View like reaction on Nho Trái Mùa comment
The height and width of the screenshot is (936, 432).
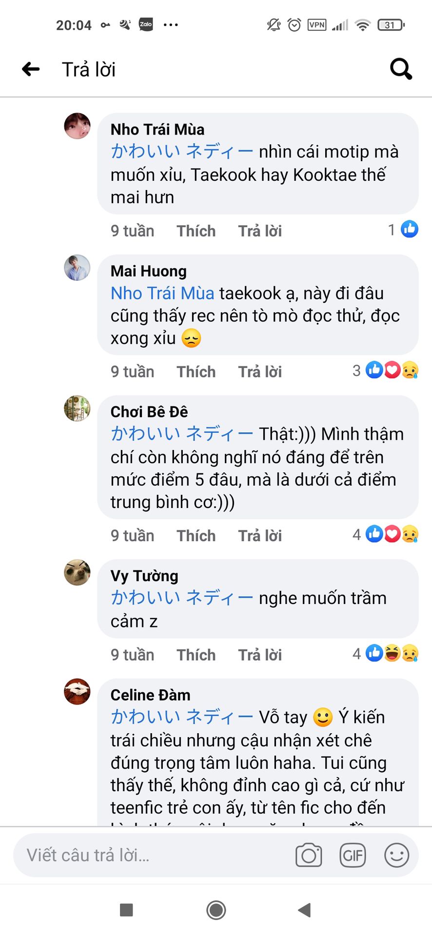pos(403,229)
